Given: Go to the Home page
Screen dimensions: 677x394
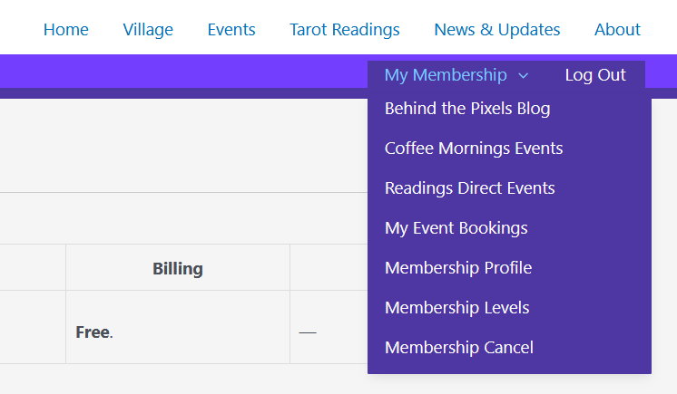Looking at the screenshot, I should 66,30.
